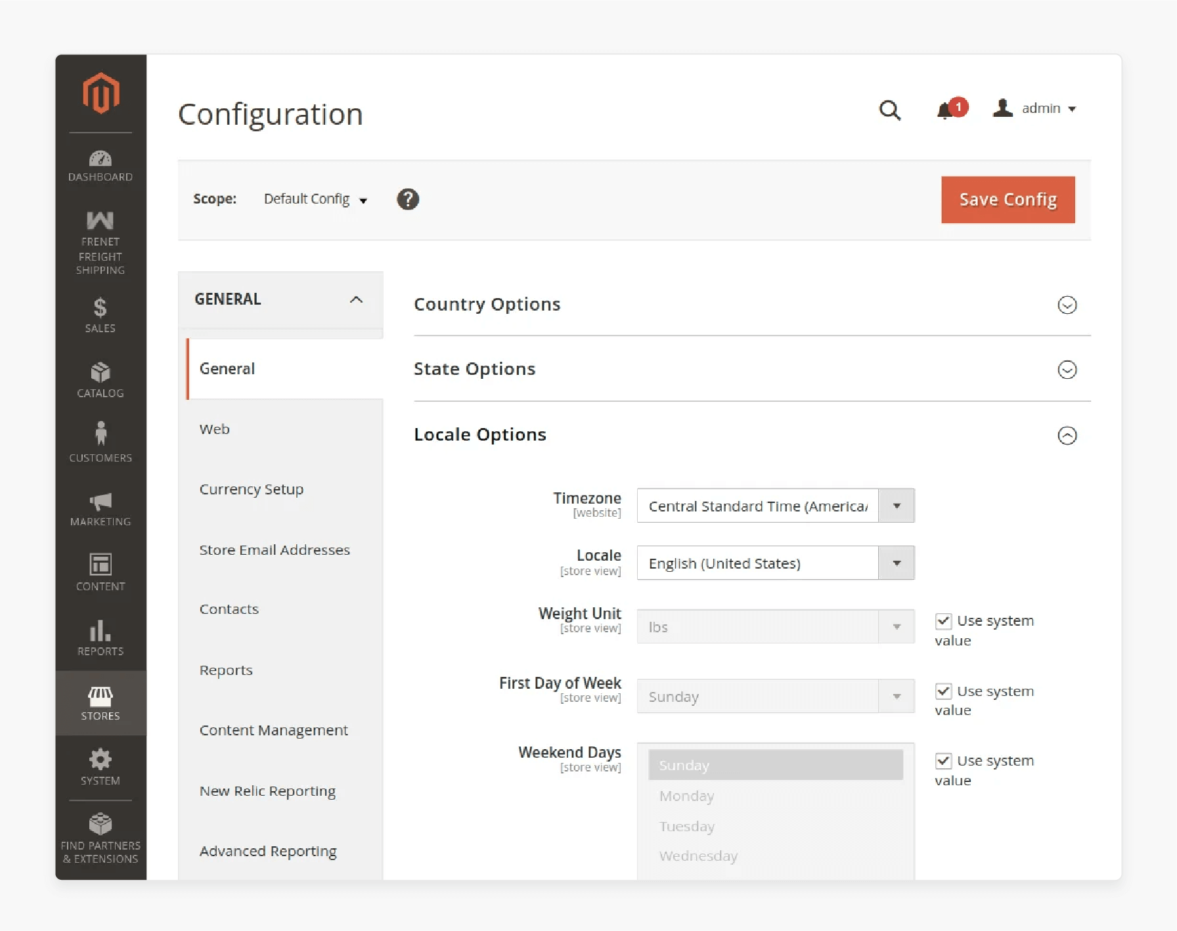Toggle First Day of Week system value
This screenshot has width=1177, height=931.
(943, 691)
